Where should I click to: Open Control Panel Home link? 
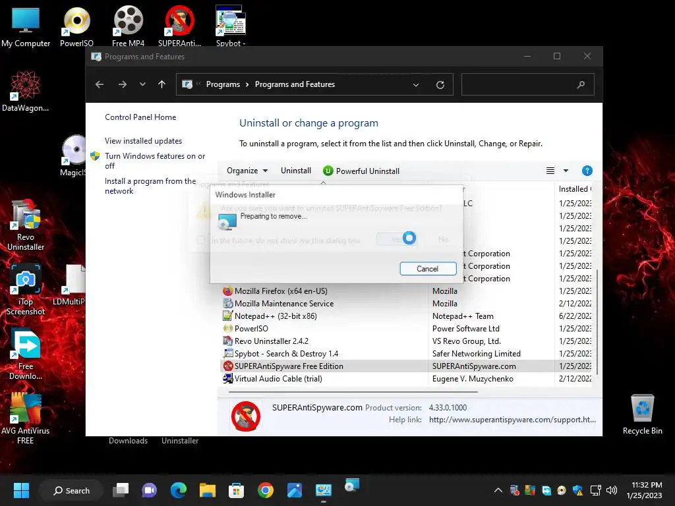click(x=140, y=117)
